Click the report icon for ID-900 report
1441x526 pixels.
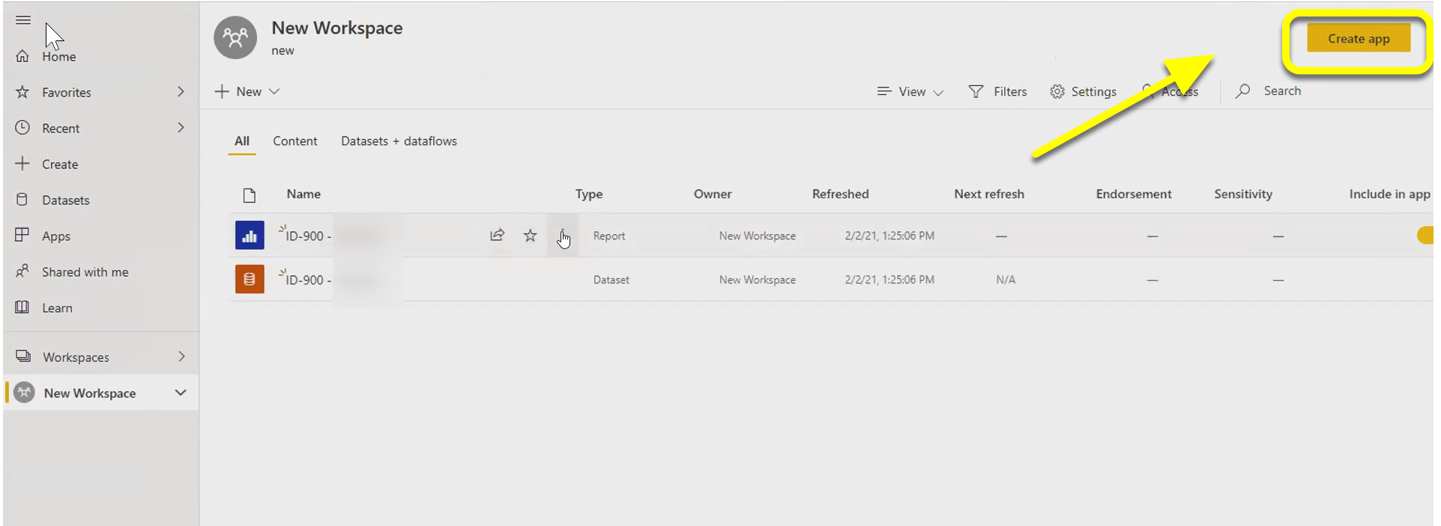[x=250, y=236]
